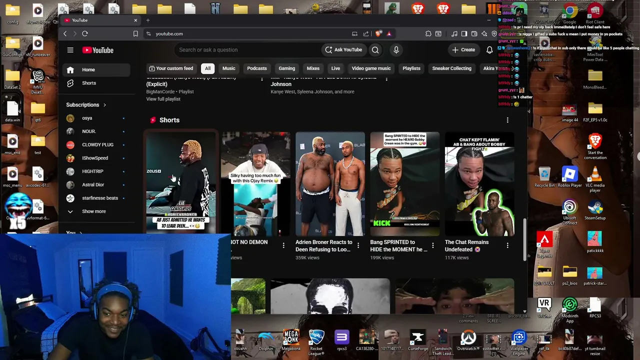Open the music note playlist icon
Viewport: 640px width, 360px height.
pos(454,33)
